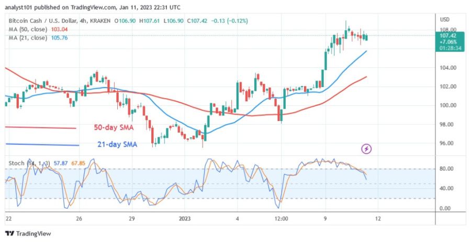Select the MA (50, close) indicator legend
This screenshot has width=471, height=242.
click(x=29, y=29)
